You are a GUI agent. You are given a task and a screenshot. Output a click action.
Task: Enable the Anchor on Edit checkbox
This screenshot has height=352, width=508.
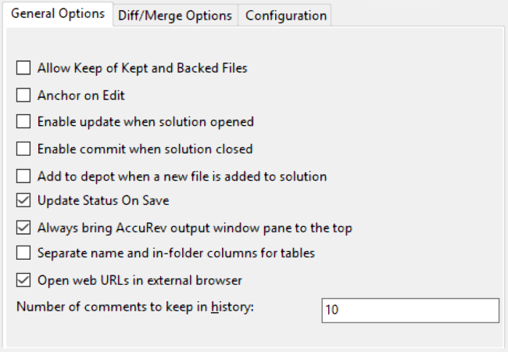23,95
